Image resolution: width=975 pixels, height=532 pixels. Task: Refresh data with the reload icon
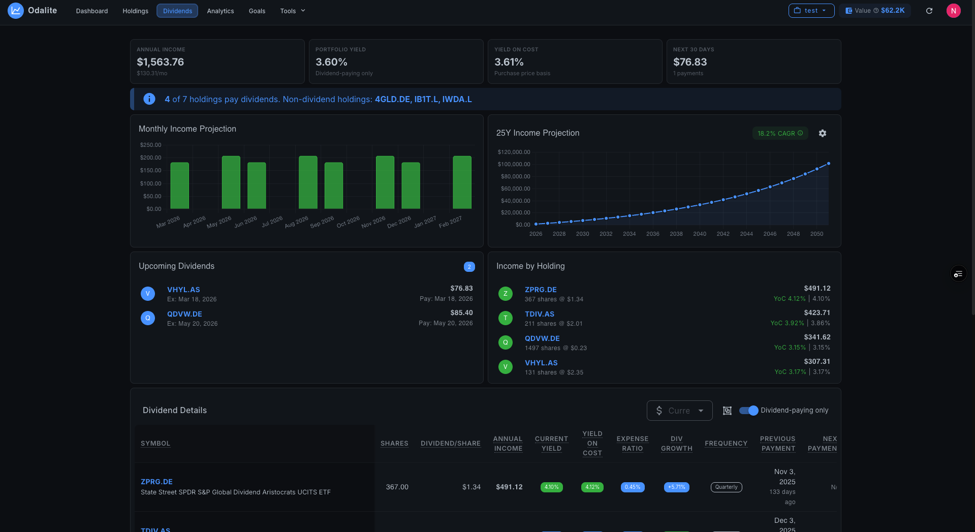[x=929, y=11]
